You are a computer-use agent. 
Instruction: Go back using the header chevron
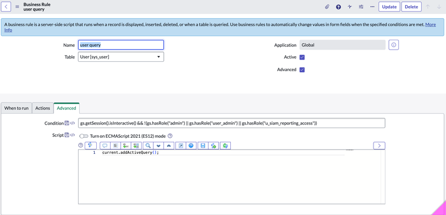[6, 7]
